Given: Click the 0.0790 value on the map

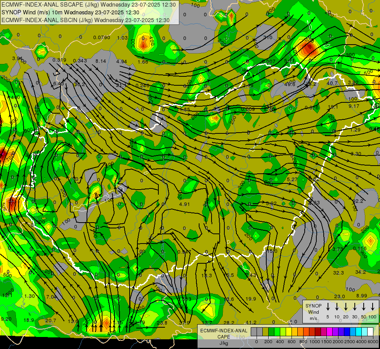Looking at the screenshot, I should click(102, 38).
